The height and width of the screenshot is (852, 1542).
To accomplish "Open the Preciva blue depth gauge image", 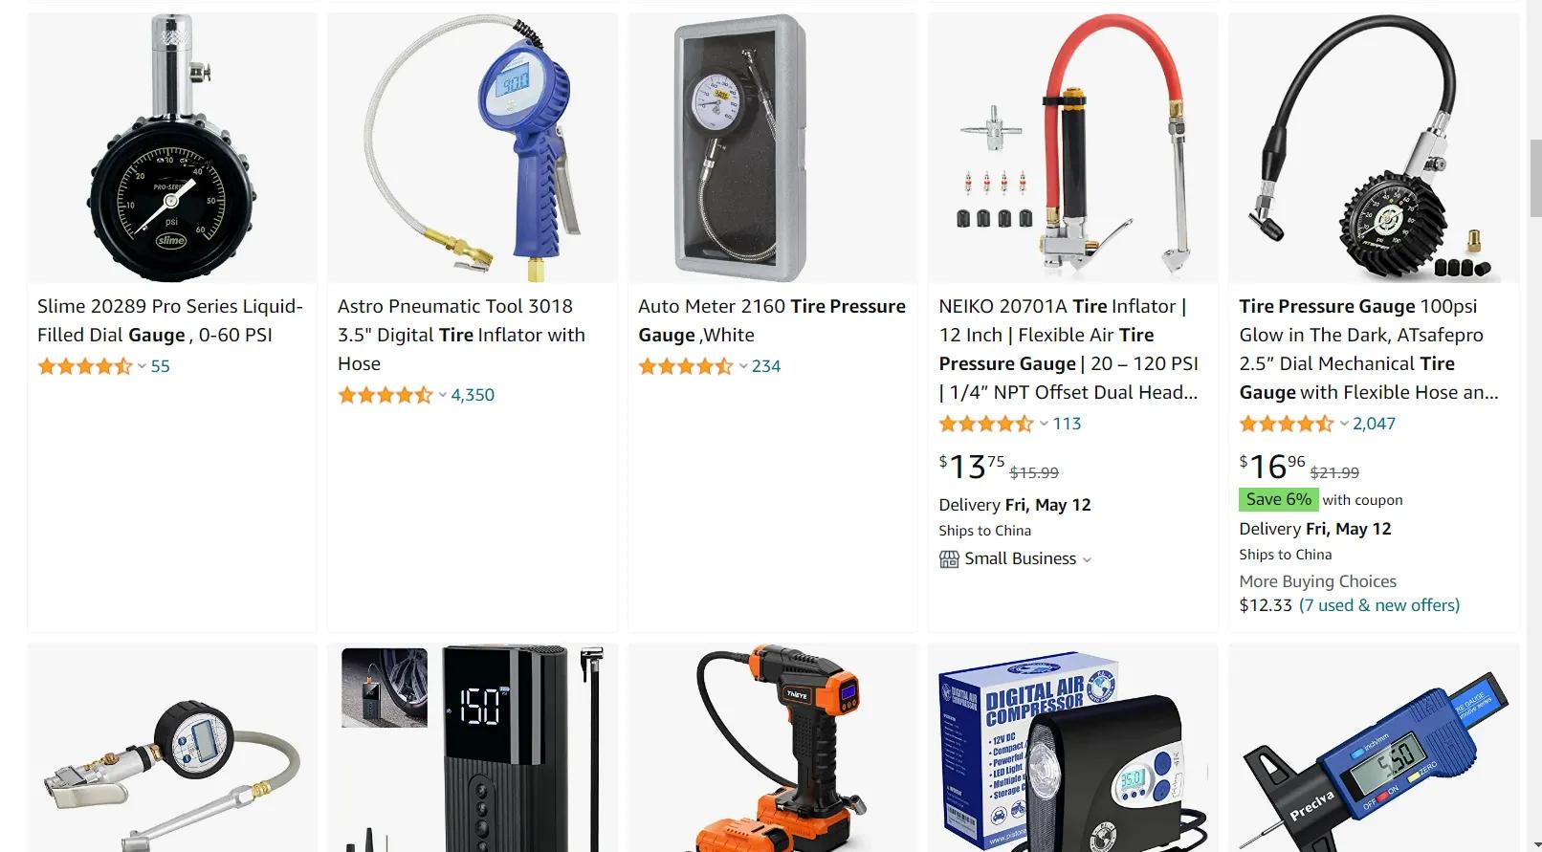I will point(1374,748).
